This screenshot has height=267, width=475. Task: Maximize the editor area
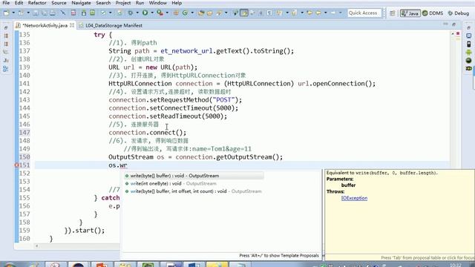coord(453,24)
